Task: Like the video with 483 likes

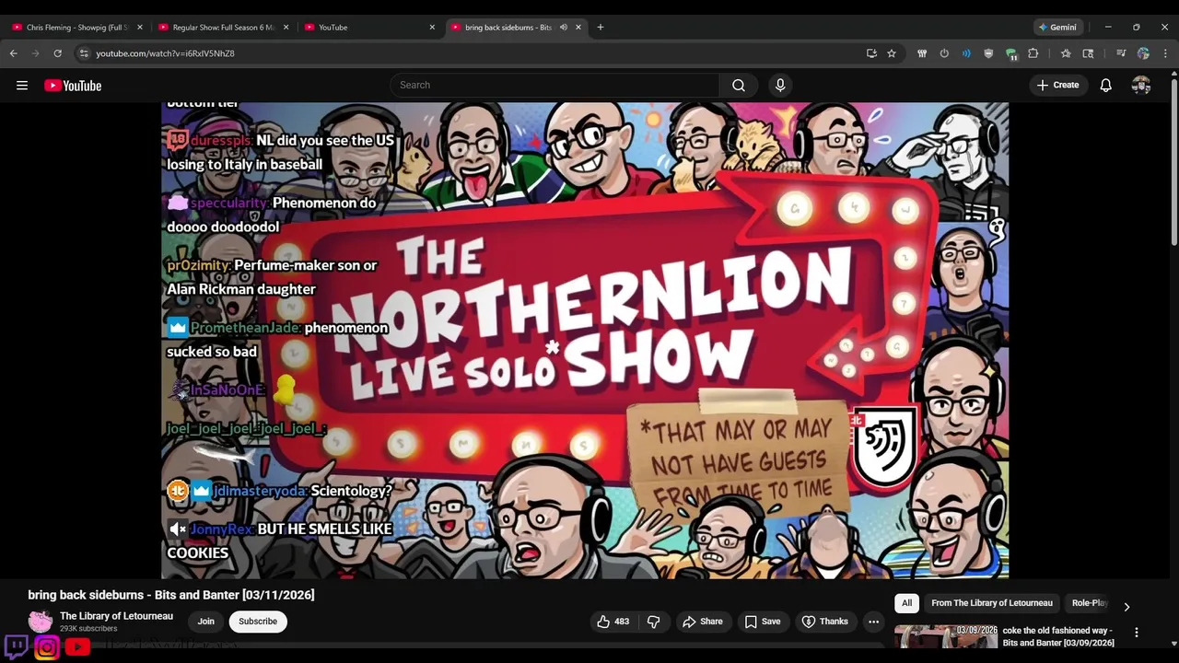Action: [613, 622]
